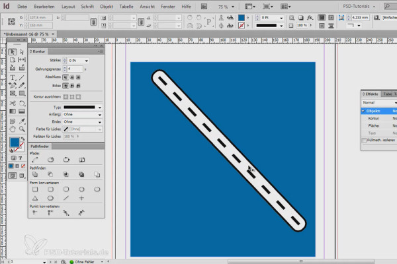Open Anfang start arrowhead dropdown
The width and height of the screenshot is (397, 264).
(100, 115)
